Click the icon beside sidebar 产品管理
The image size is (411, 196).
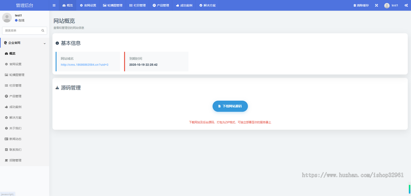click(x=7, y=96)
